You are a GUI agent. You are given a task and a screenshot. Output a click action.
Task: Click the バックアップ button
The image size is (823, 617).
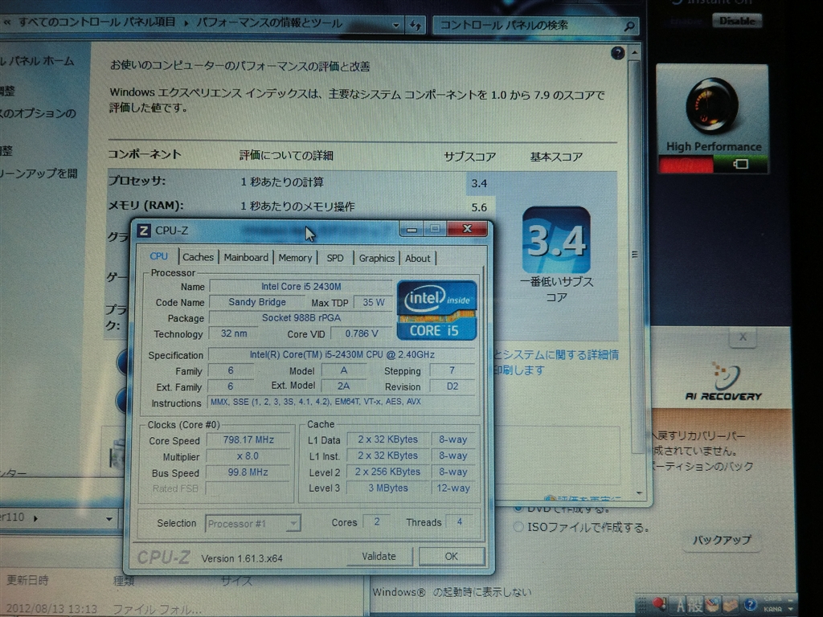722,540
